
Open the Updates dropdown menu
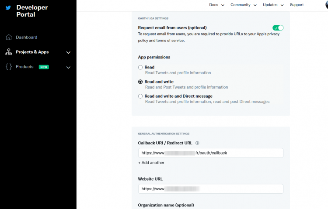coord(273,5)
